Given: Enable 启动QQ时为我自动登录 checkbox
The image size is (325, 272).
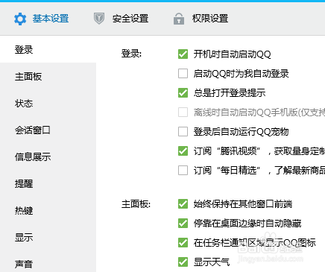Looking at the screenshot, I should click(x=183, y=74).
